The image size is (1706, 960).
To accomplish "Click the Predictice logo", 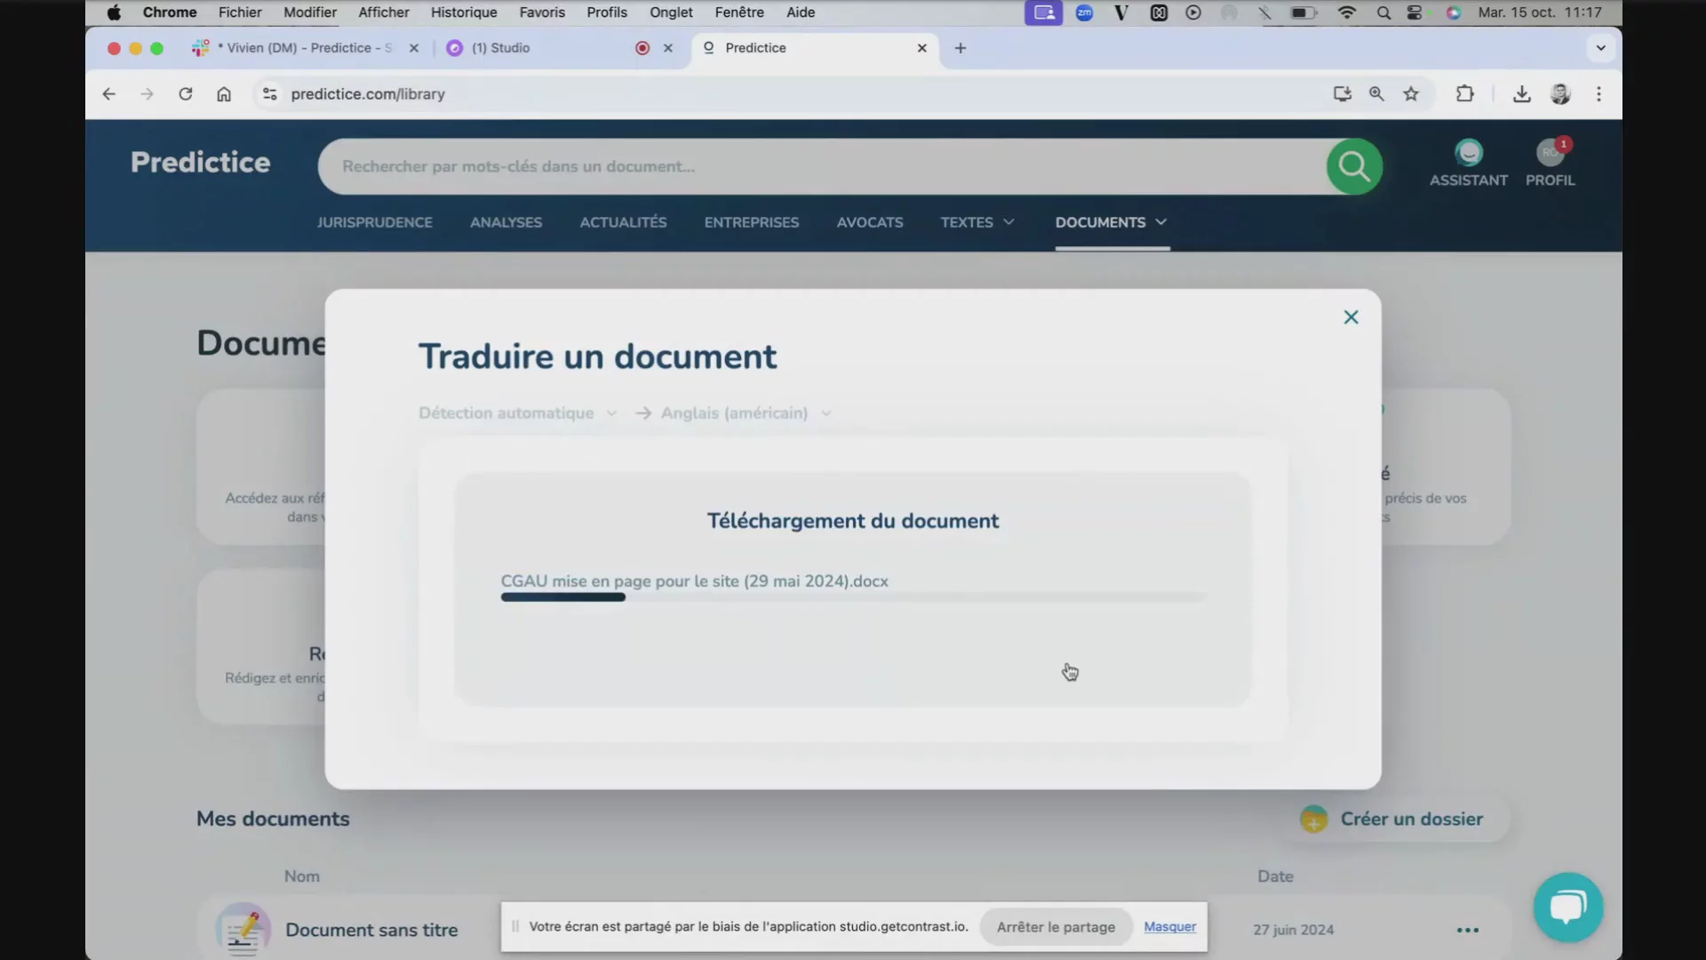I will (201, 163).
